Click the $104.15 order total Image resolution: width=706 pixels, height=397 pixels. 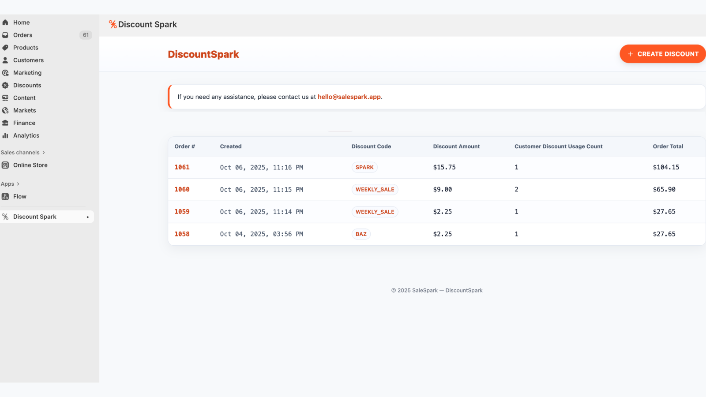point(666,167)
